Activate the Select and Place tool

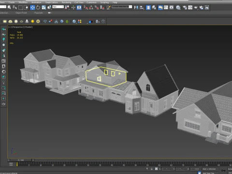tap(49, 7)
